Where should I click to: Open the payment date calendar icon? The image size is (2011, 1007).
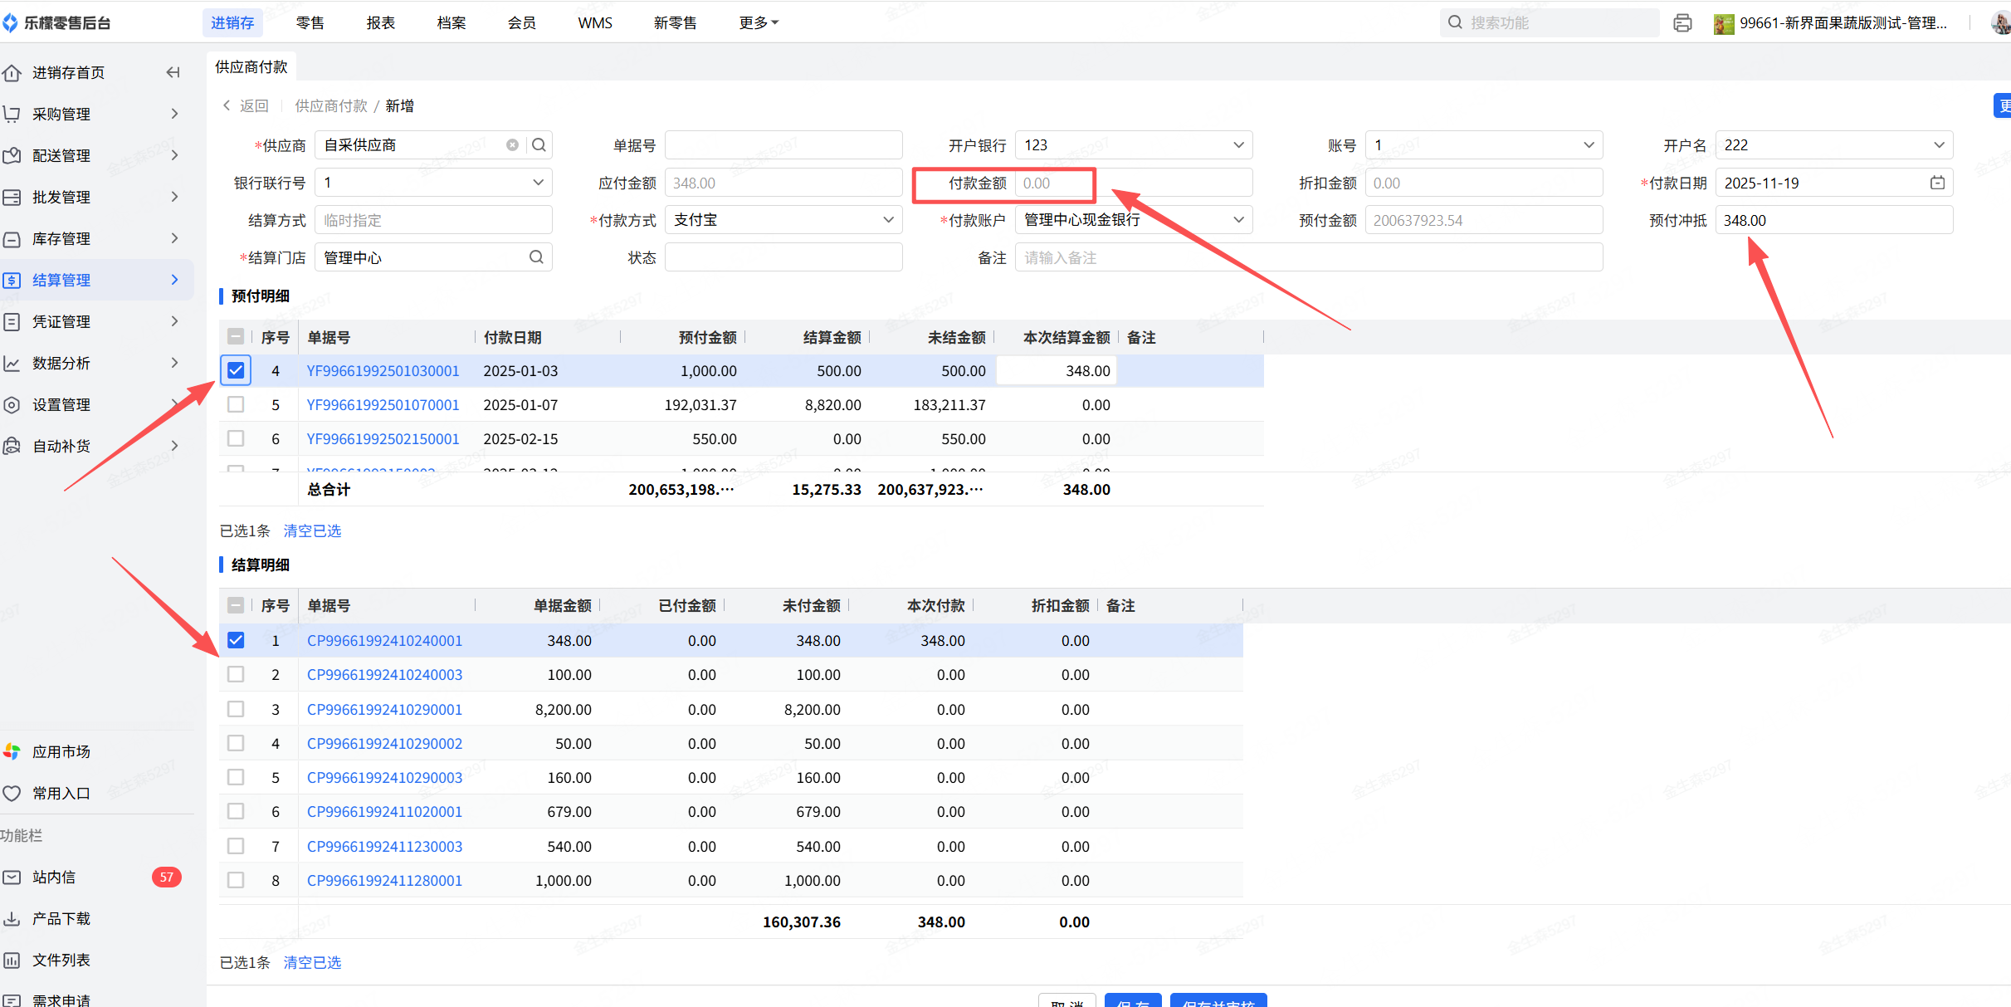[1937, 183]
